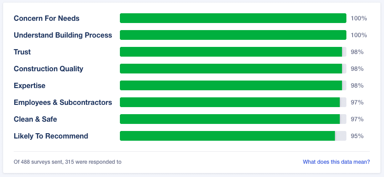The width and height of the screenshot is (384, 177).
Task: Click the Understand Building Process bar
Action: point(233,35)
